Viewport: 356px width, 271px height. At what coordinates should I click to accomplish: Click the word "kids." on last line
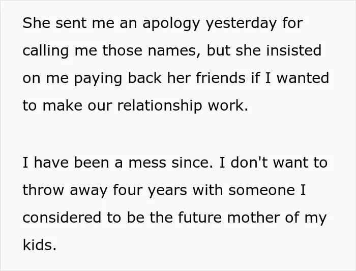pos(40,245)
